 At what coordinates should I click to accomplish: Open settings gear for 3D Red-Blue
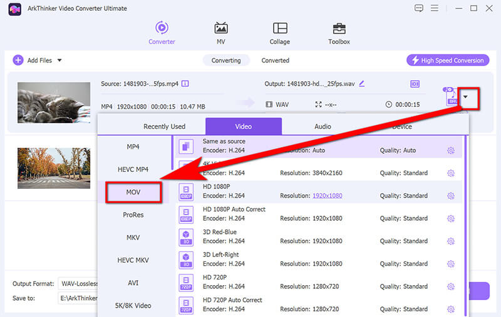(450, 241)
